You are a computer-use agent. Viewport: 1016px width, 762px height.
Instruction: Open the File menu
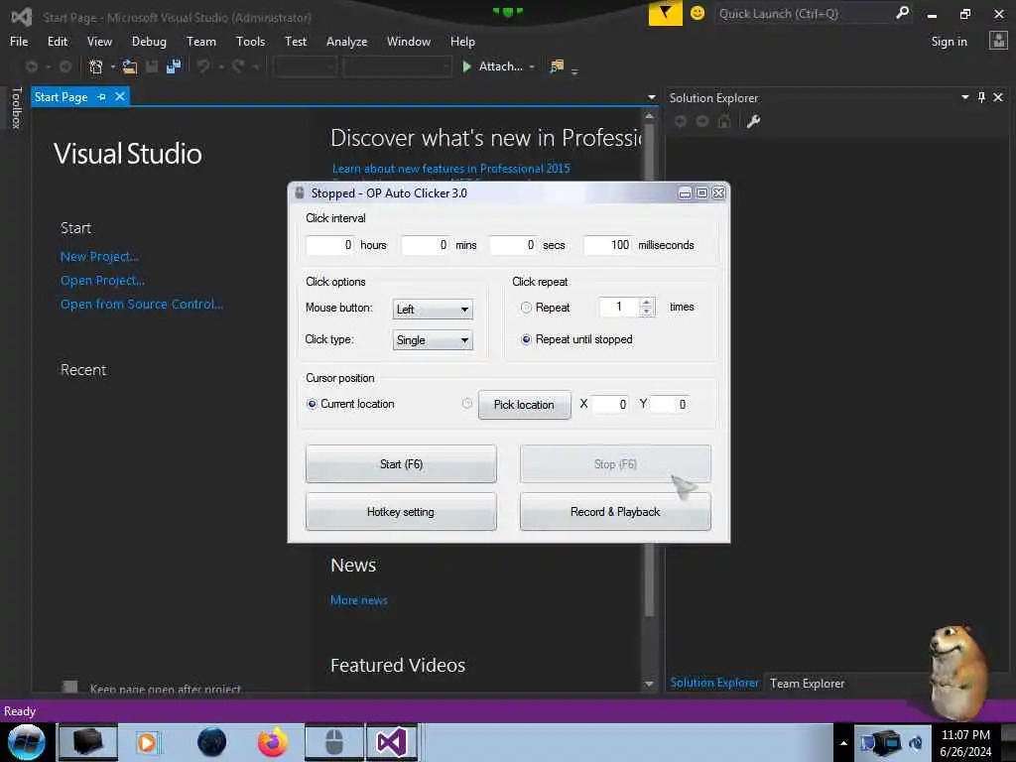pos(19,42)
